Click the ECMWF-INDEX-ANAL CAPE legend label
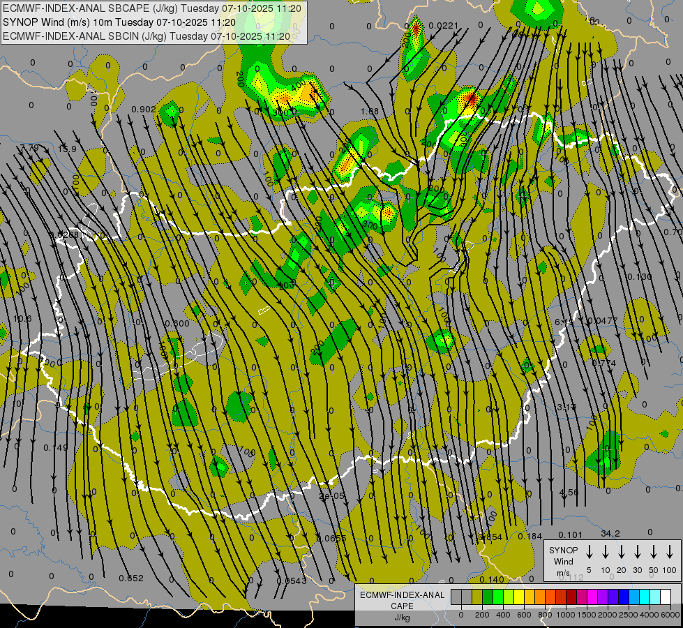Screen dimensions: 683x628 pyautogui.click(x=402, y=601)
